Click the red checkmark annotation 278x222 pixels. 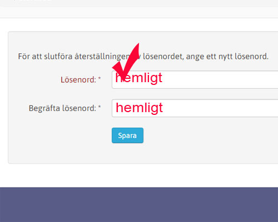coord(127,60)
